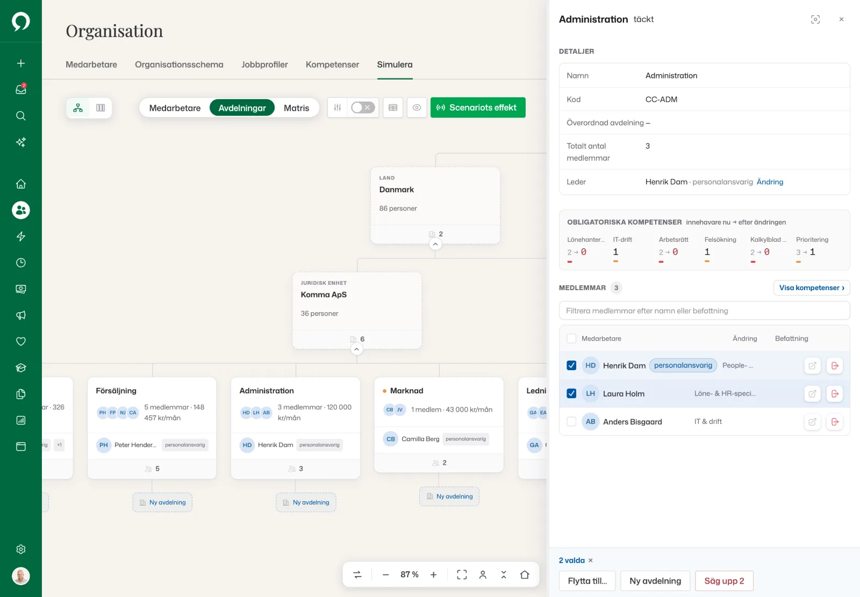Screen dimensions: 860x597
Task: Toggle the switch next to filter icon
Action: [x=363, y=107]
